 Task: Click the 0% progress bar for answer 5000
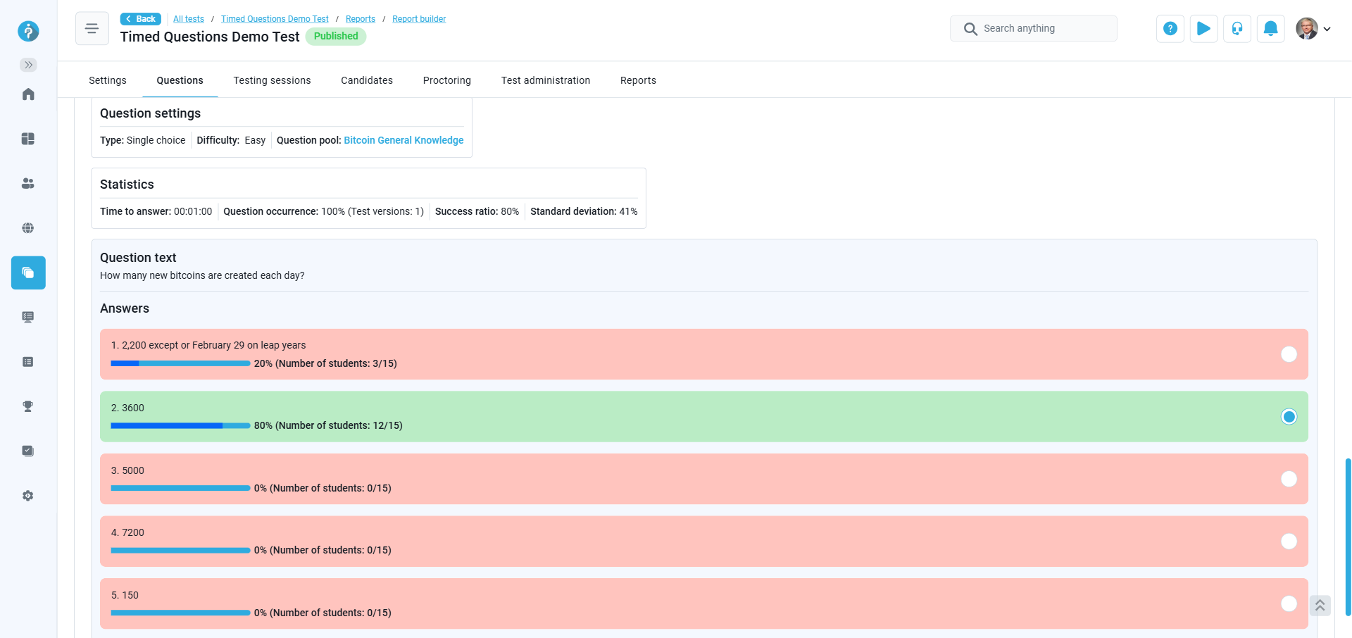(x=180, y=488)
